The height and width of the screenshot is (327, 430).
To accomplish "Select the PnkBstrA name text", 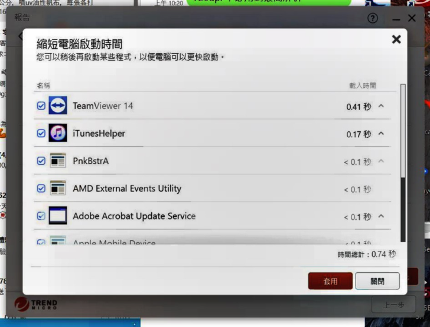I will pyautogui.click(x=91, y=161).
